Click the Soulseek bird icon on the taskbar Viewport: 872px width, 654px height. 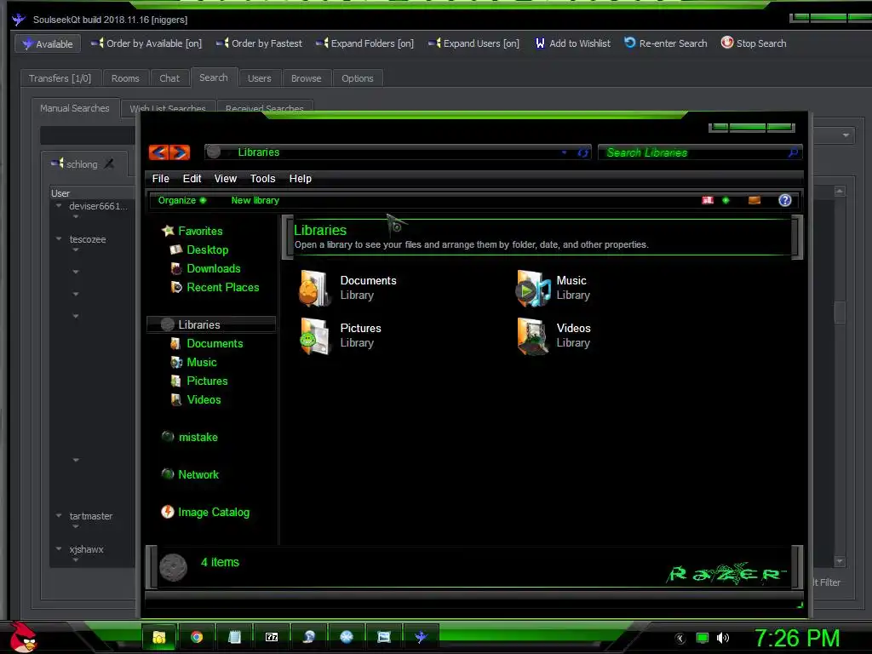click(x=421, y=637)
